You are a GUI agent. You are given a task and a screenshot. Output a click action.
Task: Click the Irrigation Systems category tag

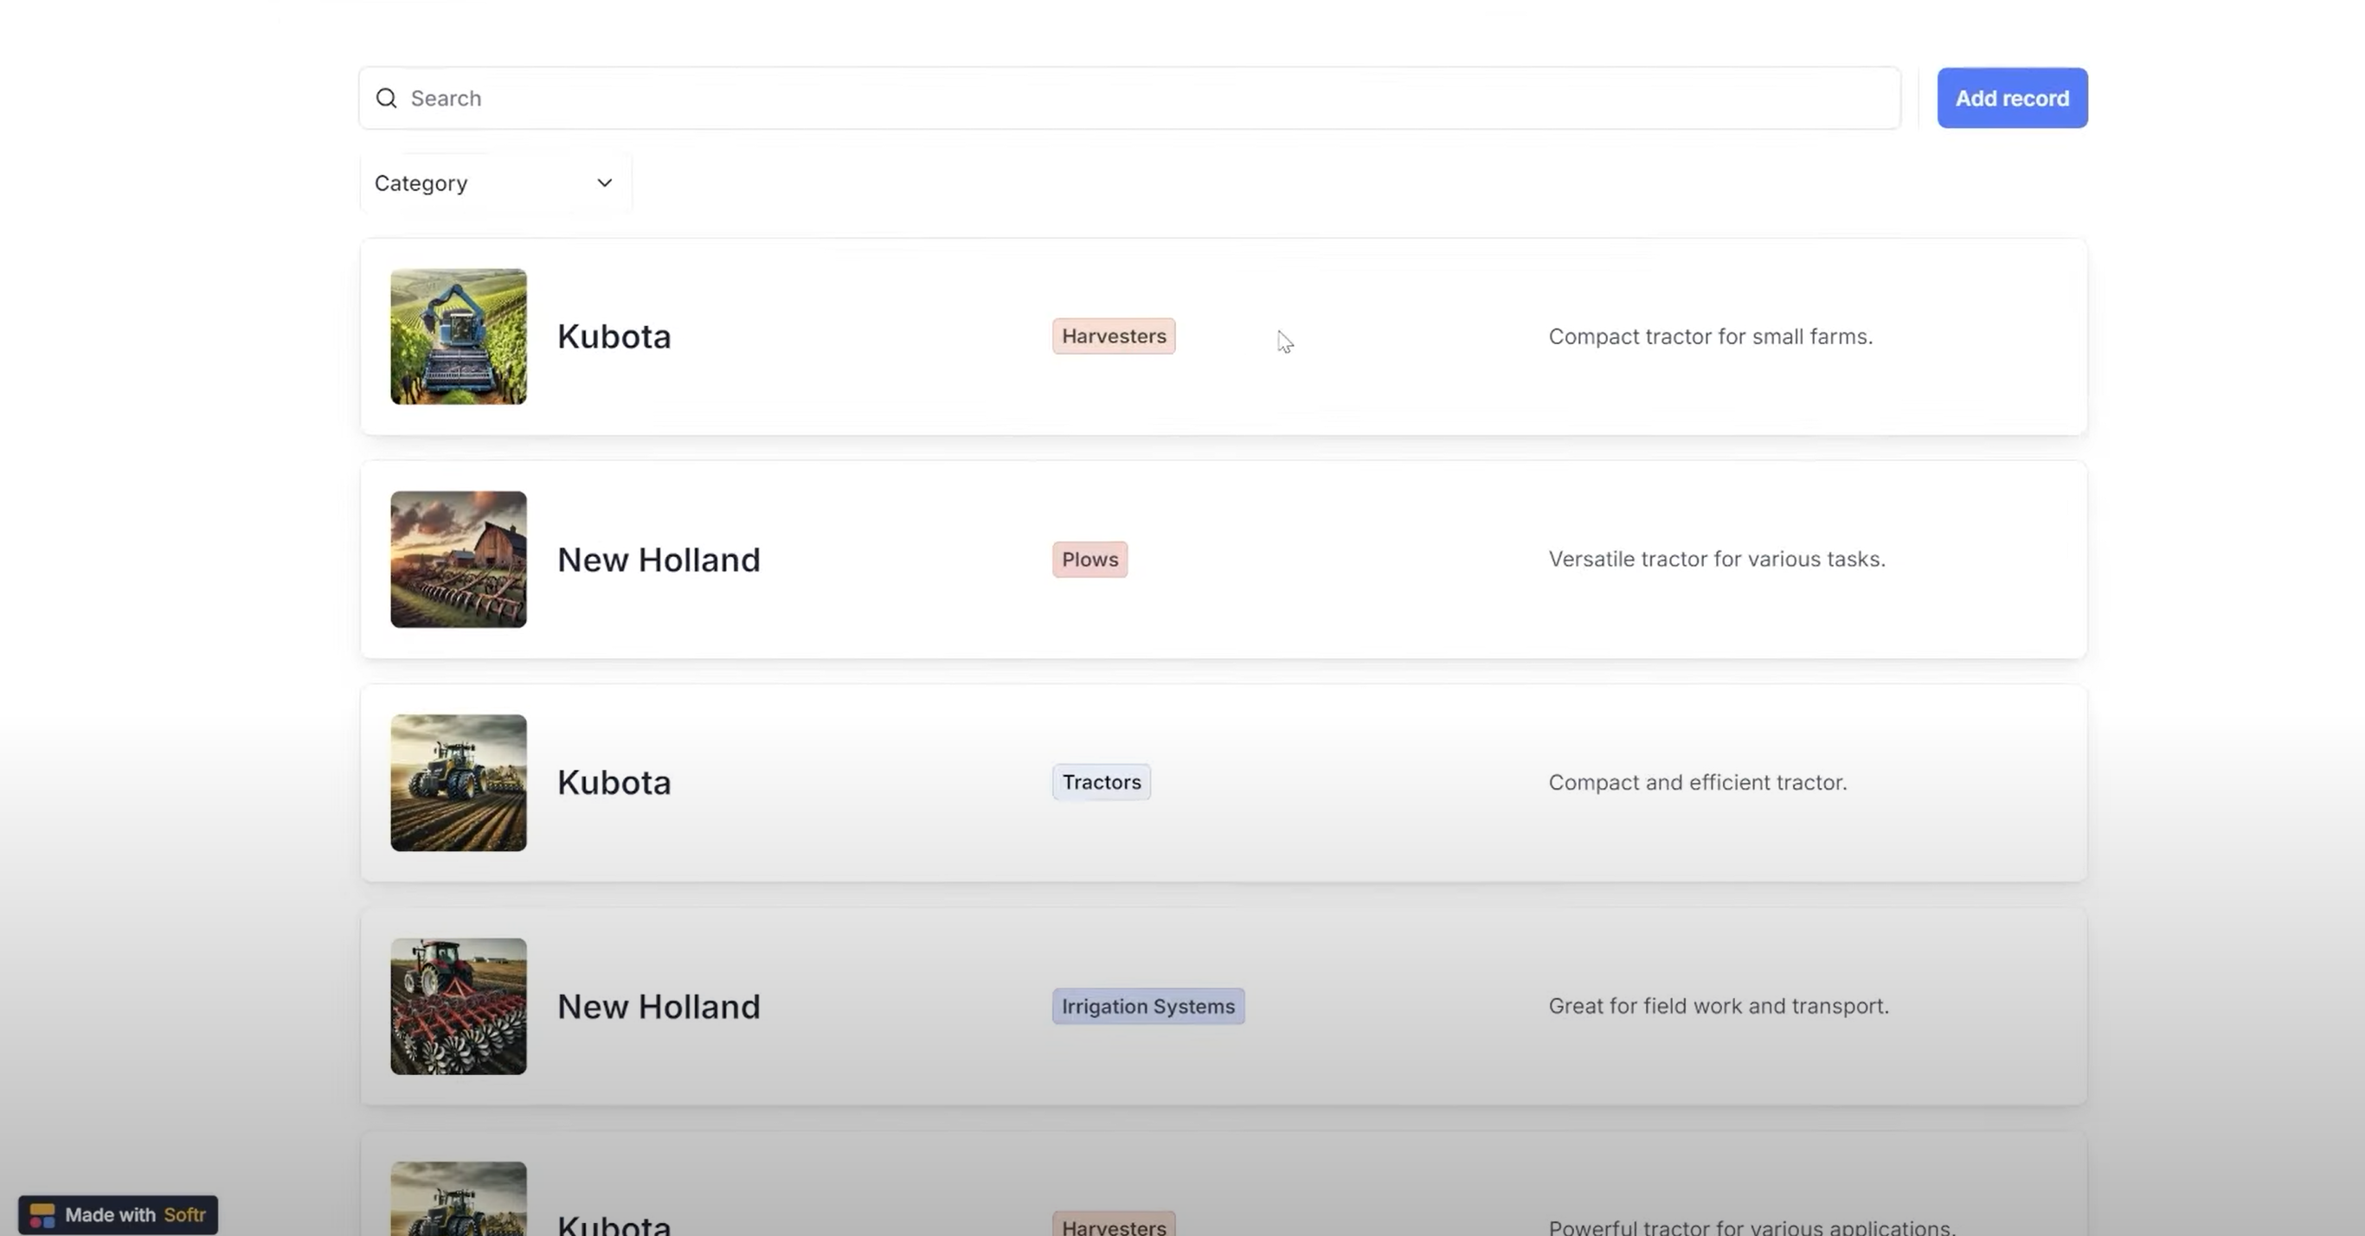[x=1147, y=1007]
